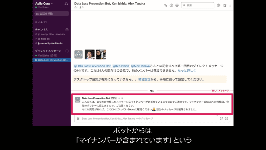Click the conversation title in the header
The image size is (266, 150).
pyautogui.click(x=110, y=3)
